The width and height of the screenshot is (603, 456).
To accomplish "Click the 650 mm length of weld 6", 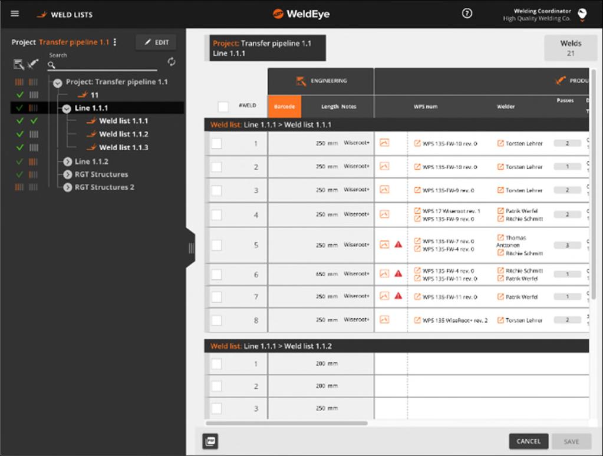I will (x=327, y=274).
